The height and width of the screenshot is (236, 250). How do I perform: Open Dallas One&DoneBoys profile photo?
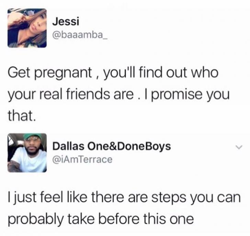27,153
